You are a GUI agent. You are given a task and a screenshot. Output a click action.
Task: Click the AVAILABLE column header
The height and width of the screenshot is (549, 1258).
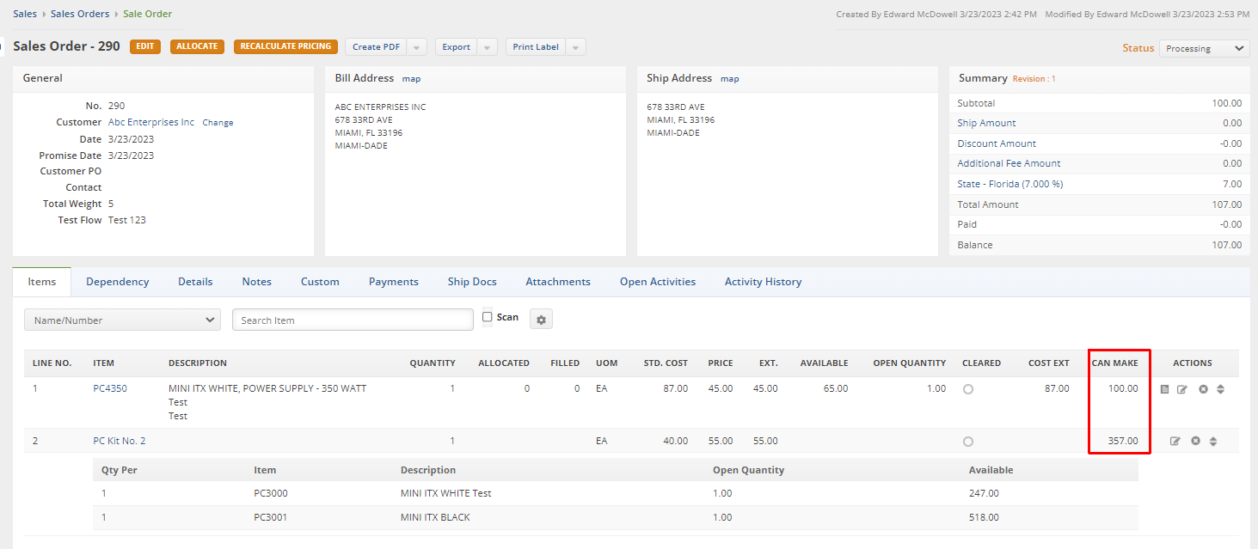click(x=824, y=363)
